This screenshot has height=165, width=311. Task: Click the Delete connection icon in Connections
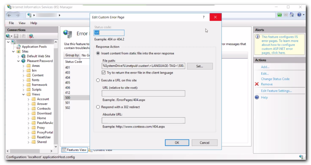point(31,36)
